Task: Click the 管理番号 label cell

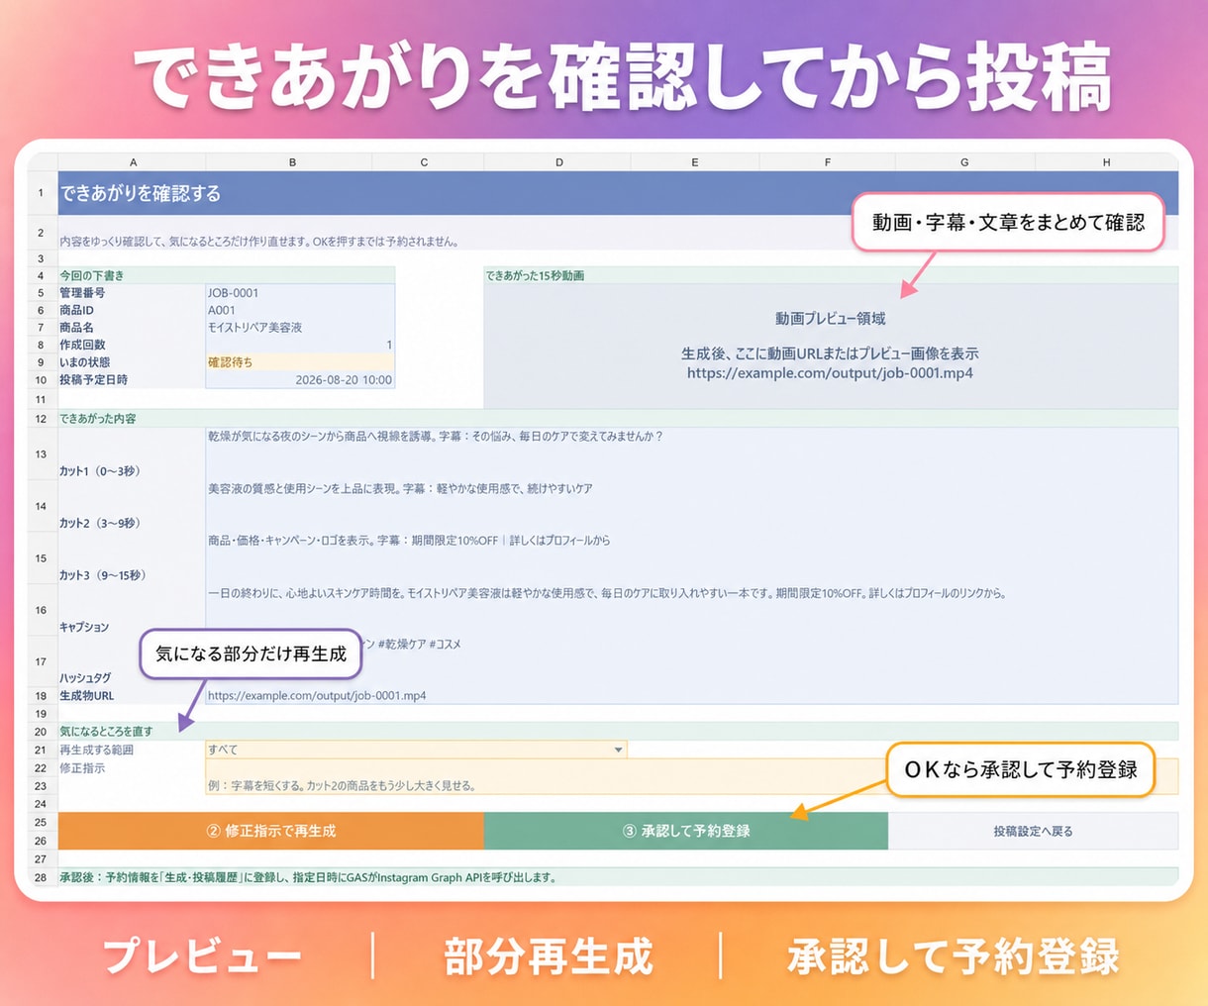Action: (132, 293)
